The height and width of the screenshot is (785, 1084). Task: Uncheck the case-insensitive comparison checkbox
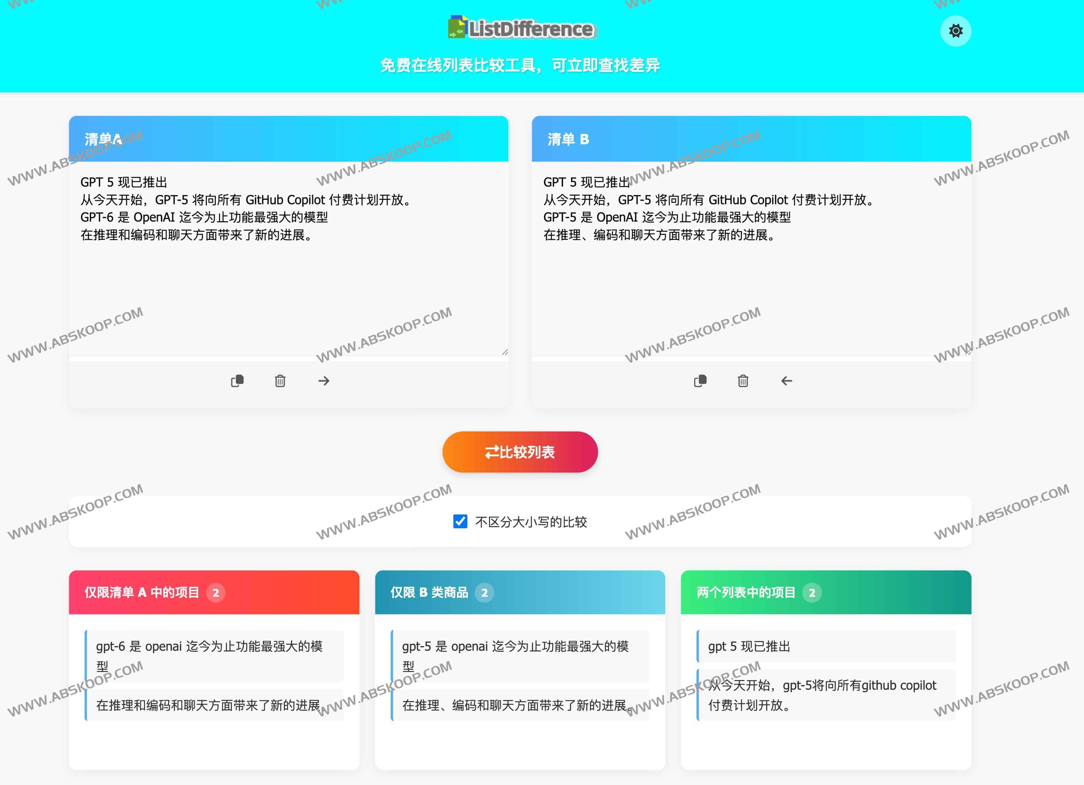(x=460, y=521)
